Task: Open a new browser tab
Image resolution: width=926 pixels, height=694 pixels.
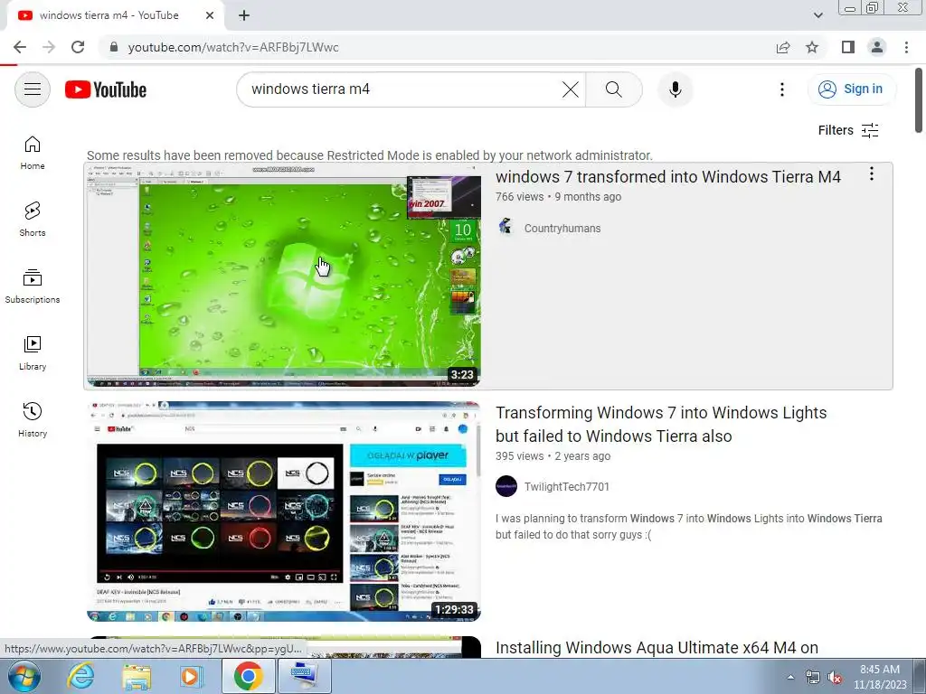Action: [x=244, y=15]
